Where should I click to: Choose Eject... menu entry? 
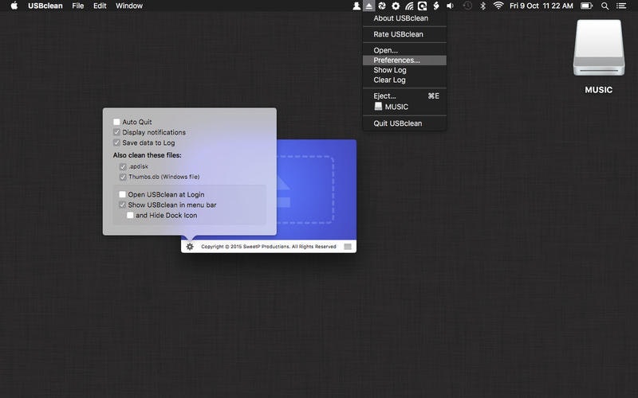(404, 96)
